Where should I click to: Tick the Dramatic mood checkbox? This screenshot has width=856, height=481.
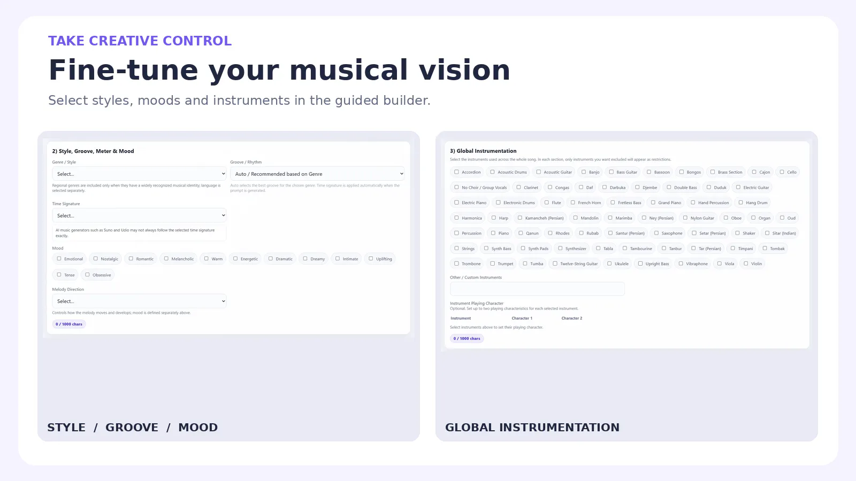pyautogui.click(x=271, y=259)
